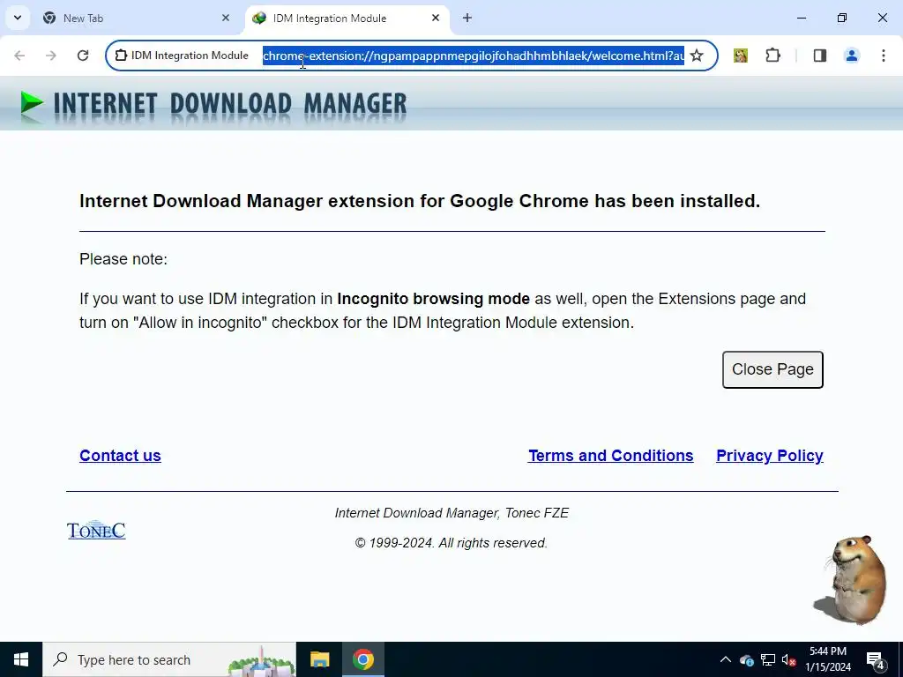Open the Extensions puzzle menu
903x677 pixels.
(x=772, y=56)
